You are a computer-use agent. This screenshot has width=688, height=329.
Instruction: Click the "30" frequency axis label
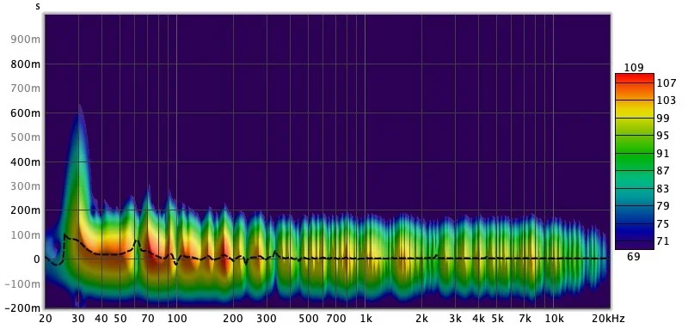pyautogui.click(x=78, y=319)
